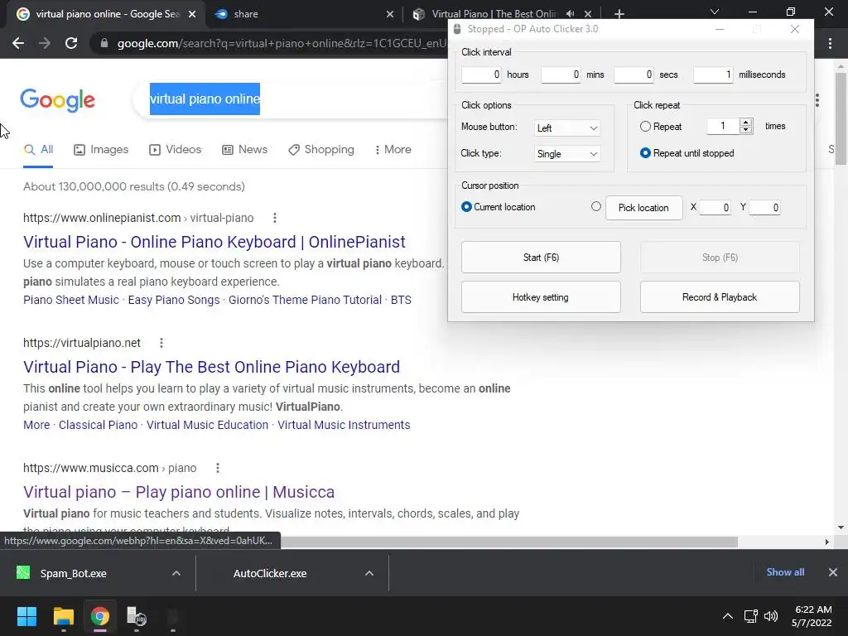
Task: Reload the Google search page
Action: click(71, 43)
